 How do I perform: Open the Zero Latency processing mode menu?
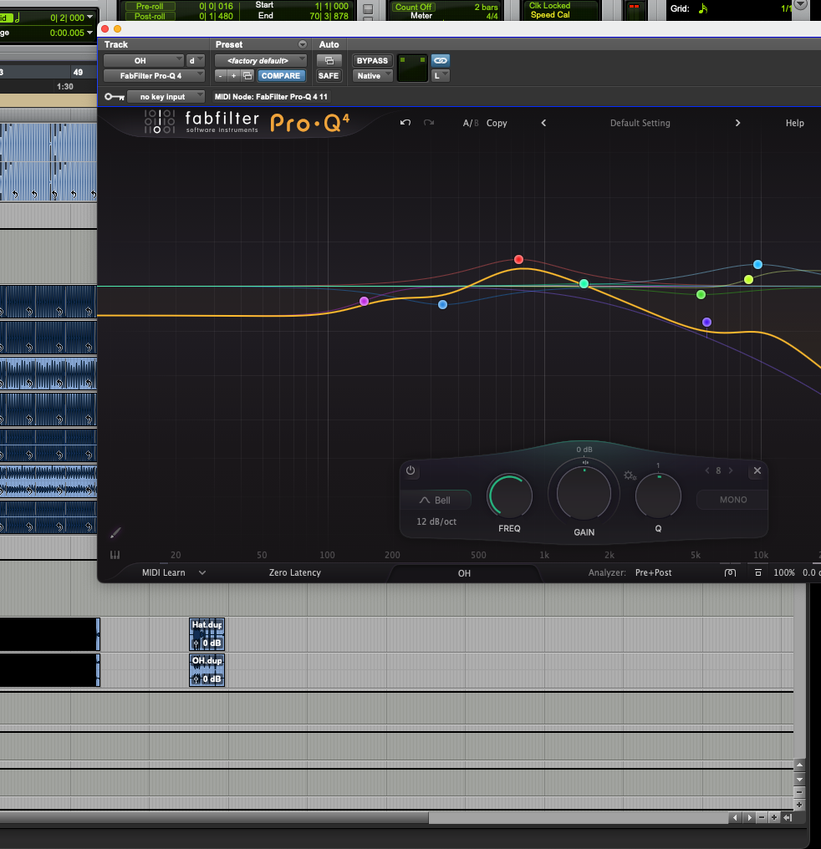294,572
